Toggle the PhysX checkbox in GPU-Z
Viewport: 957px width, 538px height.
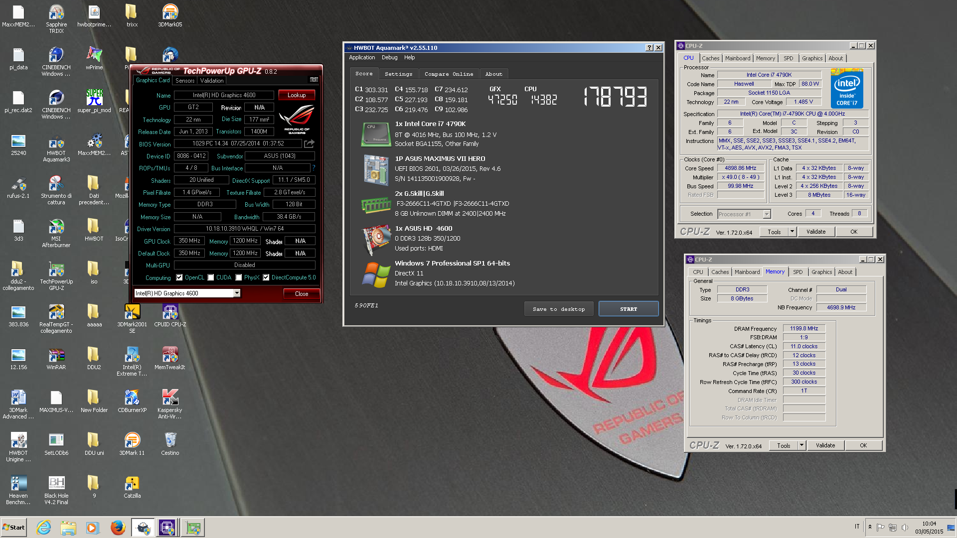tap(239, 277)
